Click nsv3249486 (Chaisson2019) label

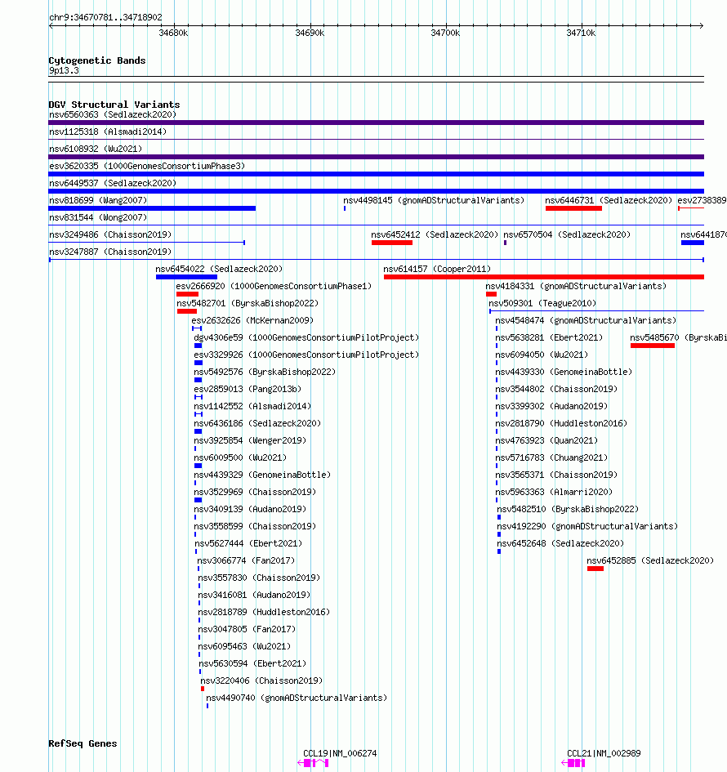[110, 234]
